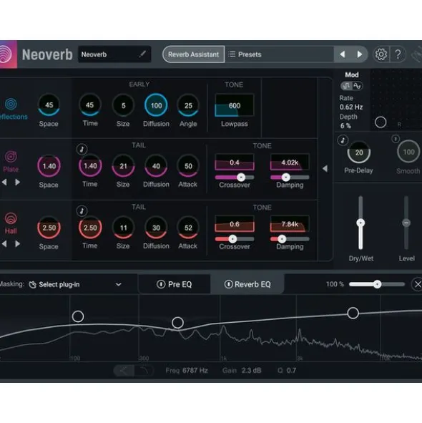Click the Plate Crossover slider handle
Viewport: 422px width, 423px height.
point(241,178)
